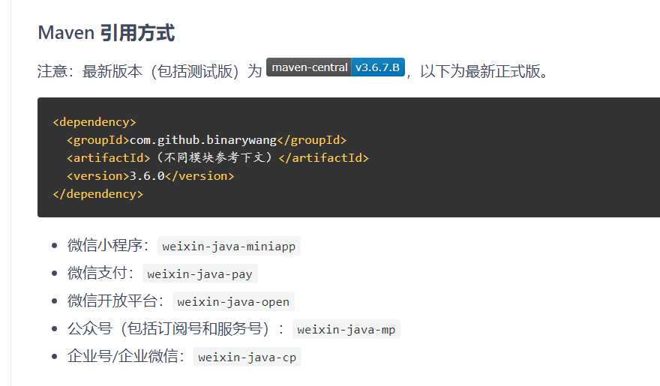
Task: Click the artifactId line in code
Action: (217, 157)
